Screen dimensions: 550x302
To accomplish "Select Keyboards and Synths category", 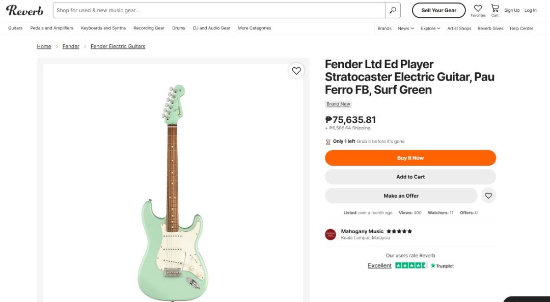I will pyautogui.click(x=103, y=28).
